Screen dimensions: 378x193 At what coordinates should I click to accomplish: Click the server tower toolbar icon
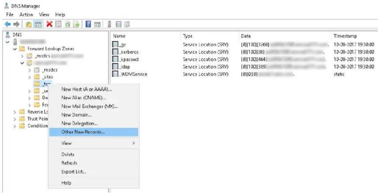pyautogui.click(x=110, y=25)
